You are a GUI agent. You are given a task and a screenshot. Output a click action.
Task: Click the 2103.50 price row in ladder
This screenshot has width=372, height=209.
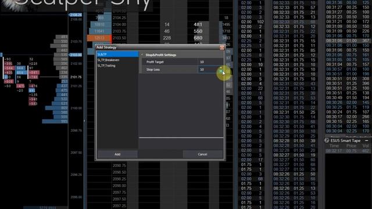[119, 38]
